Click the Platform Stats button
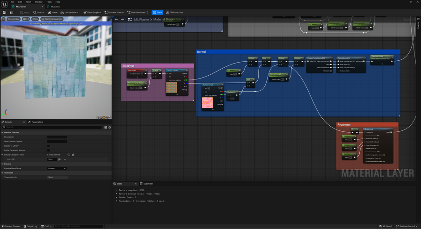This screenshot has width=421, height=229. tap(175, 12)
